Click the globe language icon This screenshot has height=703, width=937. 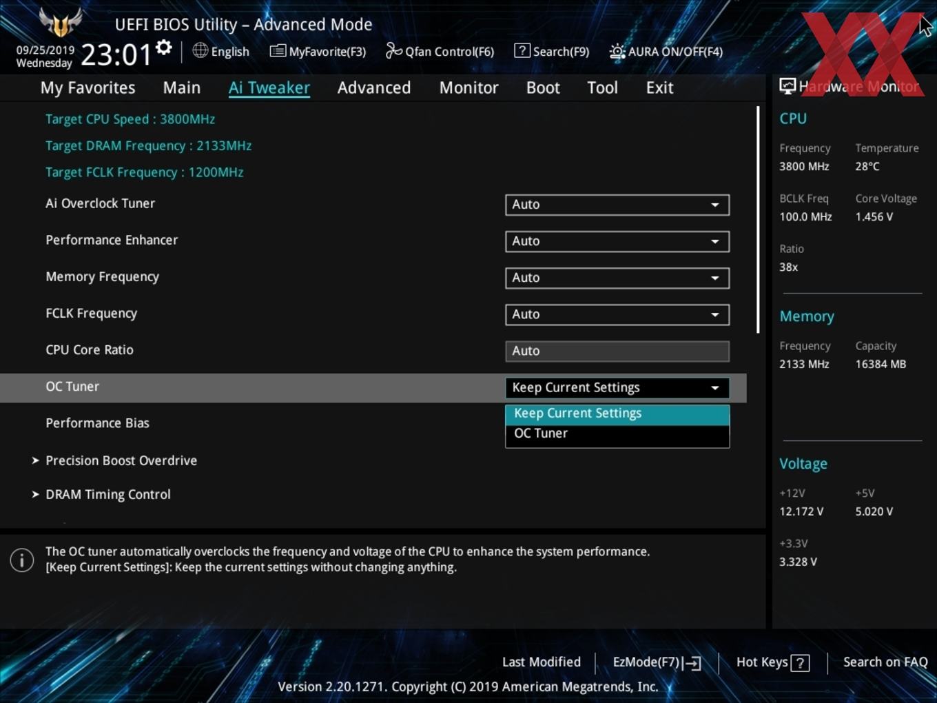pyautogui.click(x=200, y=50)
